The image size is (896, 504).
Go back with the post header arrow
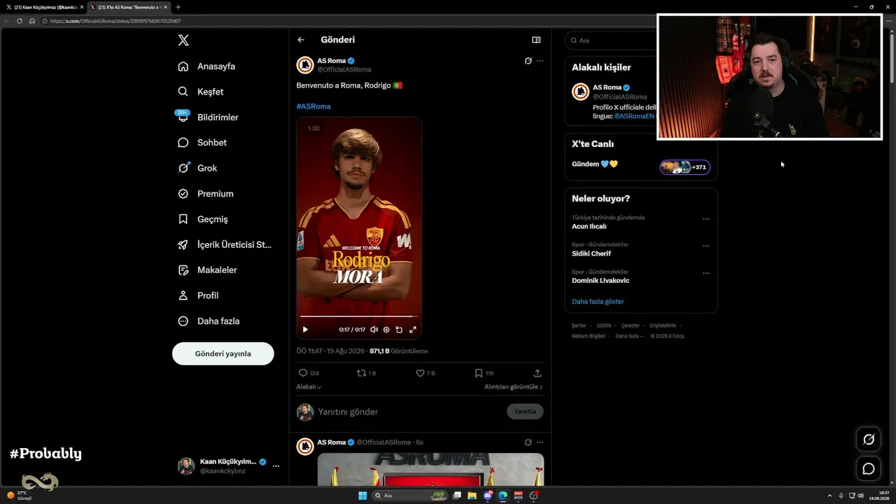click(x=301, y=40)
